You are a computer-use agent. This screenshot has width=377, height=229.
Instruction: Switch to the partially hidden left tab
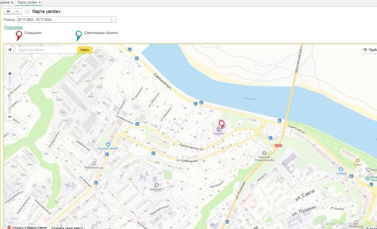tap(5, 2)
